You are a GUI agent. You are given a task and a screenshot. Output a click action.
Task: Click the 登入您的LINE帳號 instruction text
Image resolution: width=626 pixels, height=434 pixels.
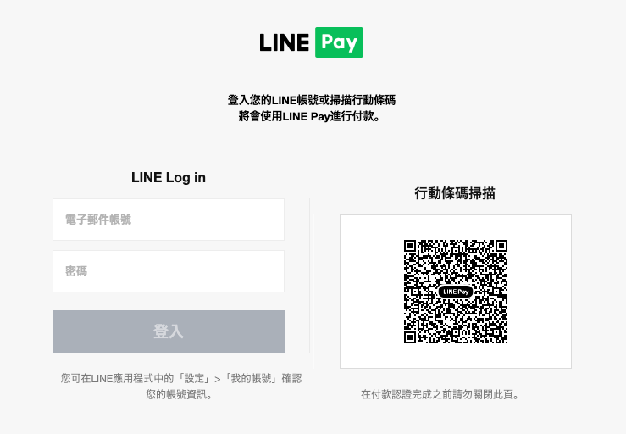(x=312, y=100)
